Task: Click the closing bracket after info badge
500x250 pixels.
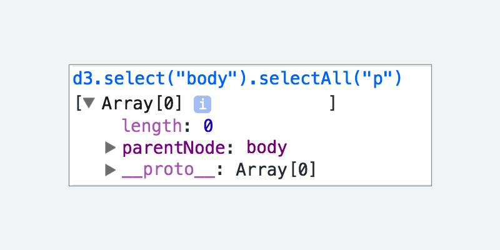Action: pos(332,104)
